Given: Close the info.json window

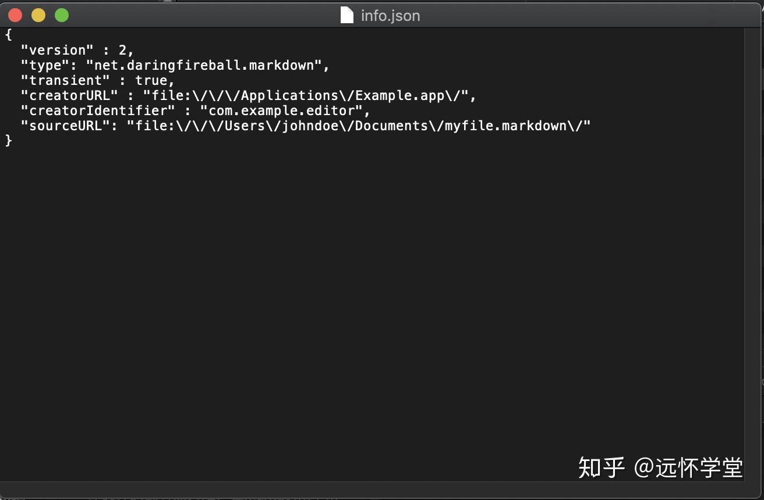Looking at the screenshot, I should (x=15, y=15).
